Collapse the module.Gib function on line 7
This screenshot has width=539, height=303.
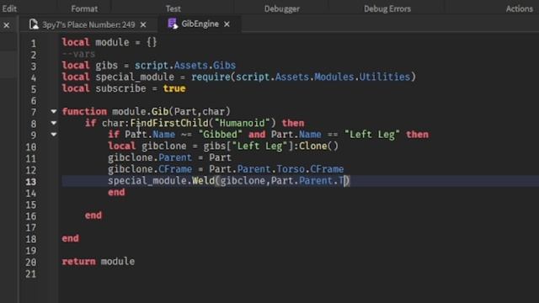click(54, 111)
